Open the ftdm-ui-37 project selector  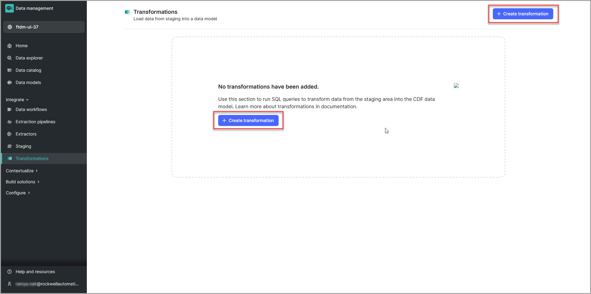pyautogui.click(x=44, y=27)
